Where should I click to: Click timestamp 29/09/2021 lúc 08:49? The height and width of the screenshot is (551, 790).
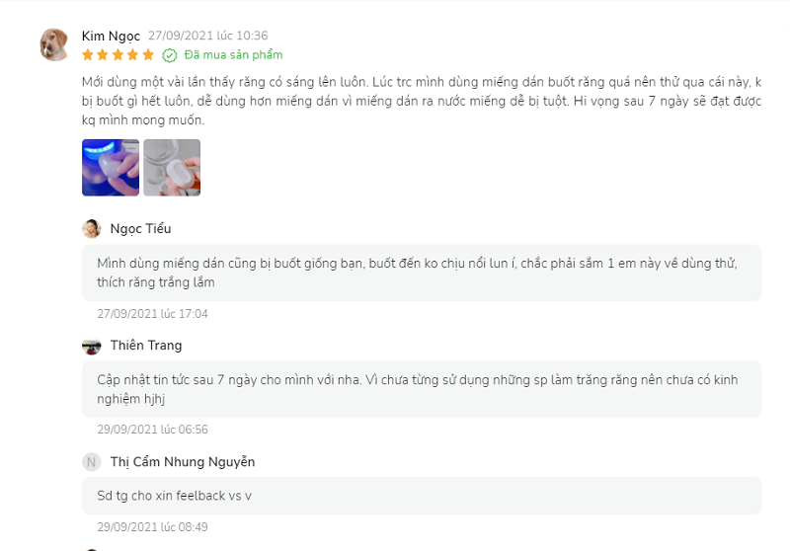click(x=153, y=527)
